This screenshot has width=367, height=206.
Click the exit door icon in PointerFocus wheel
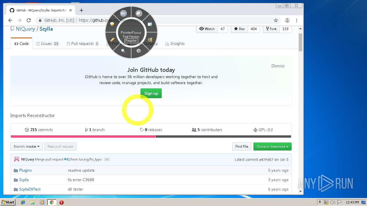pos(150,40)
